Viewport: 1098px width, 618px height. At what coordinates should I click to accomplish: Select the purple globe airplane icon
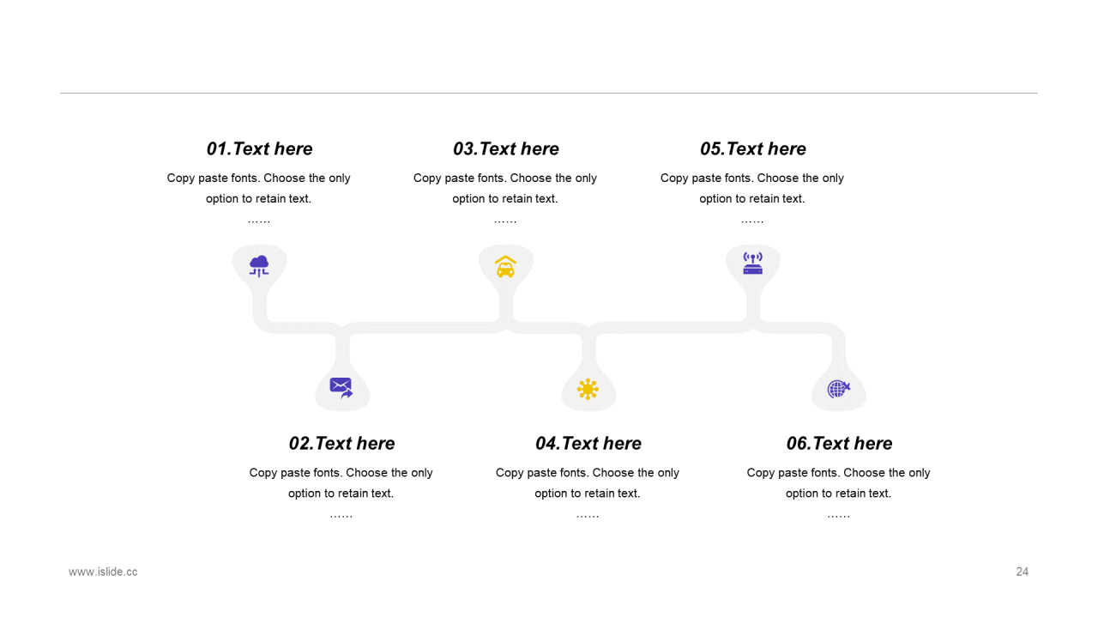coord(839,389)
